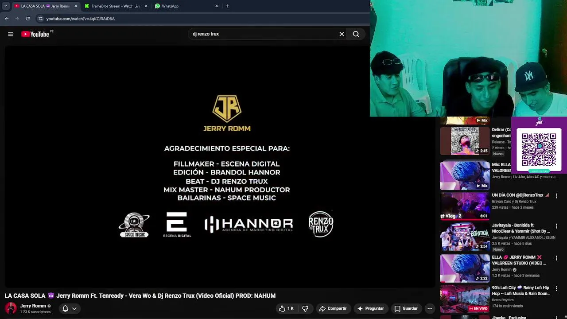Screen dimensions: 567x319
Task: Open the tab search dropdown arrow
Action: coord(6,6)
